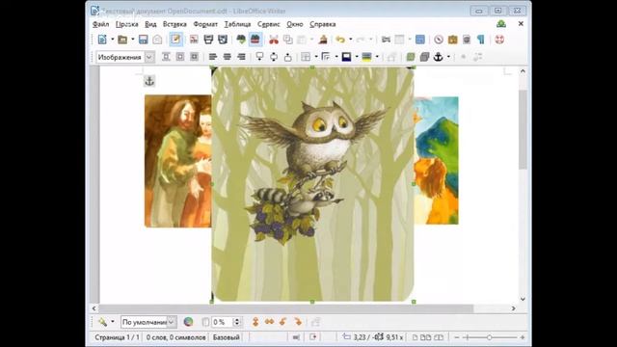Open the Вид menu
Viewport: 617px width, 347px height.
click(150, 24)
